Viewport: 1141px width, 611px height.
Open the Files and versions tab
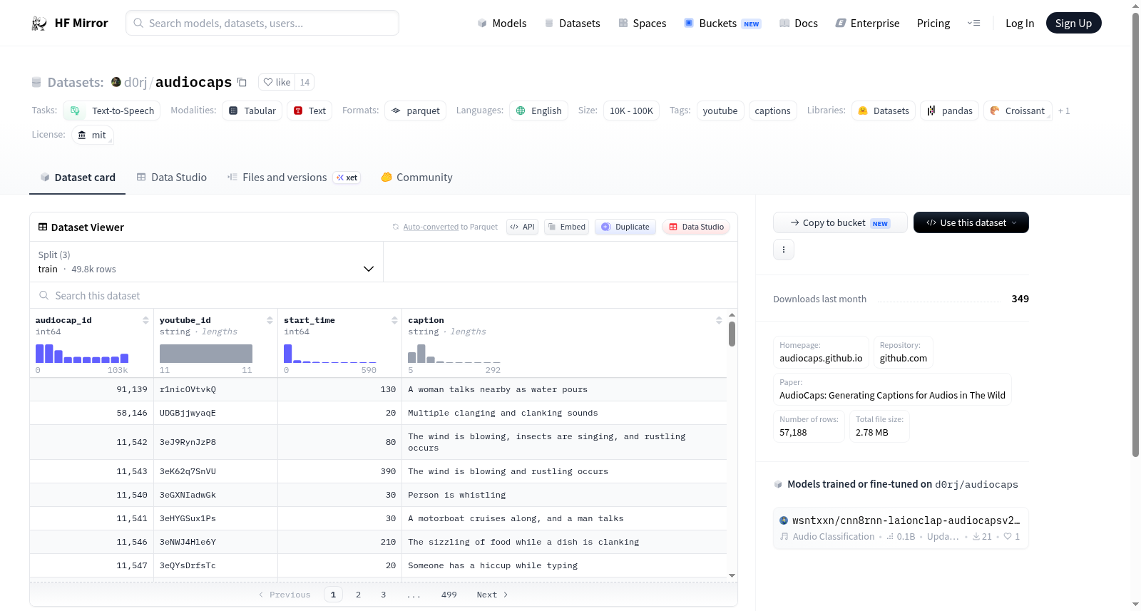pos(294,178)
